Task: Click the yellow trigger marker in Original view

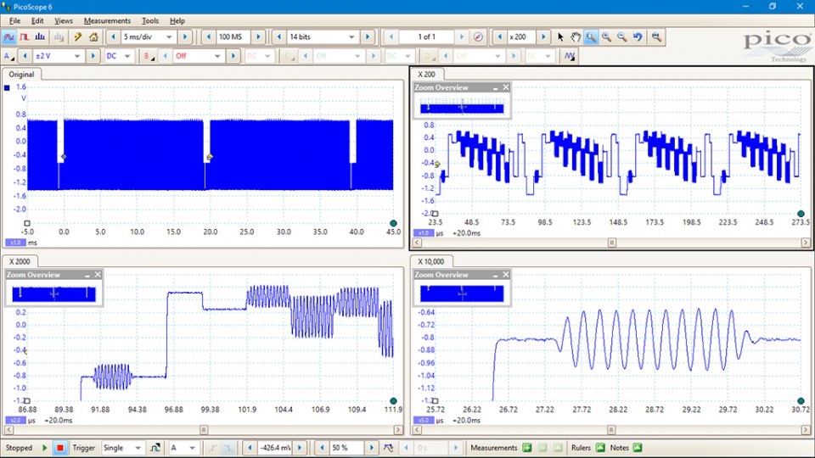Action: click(209, 157)
